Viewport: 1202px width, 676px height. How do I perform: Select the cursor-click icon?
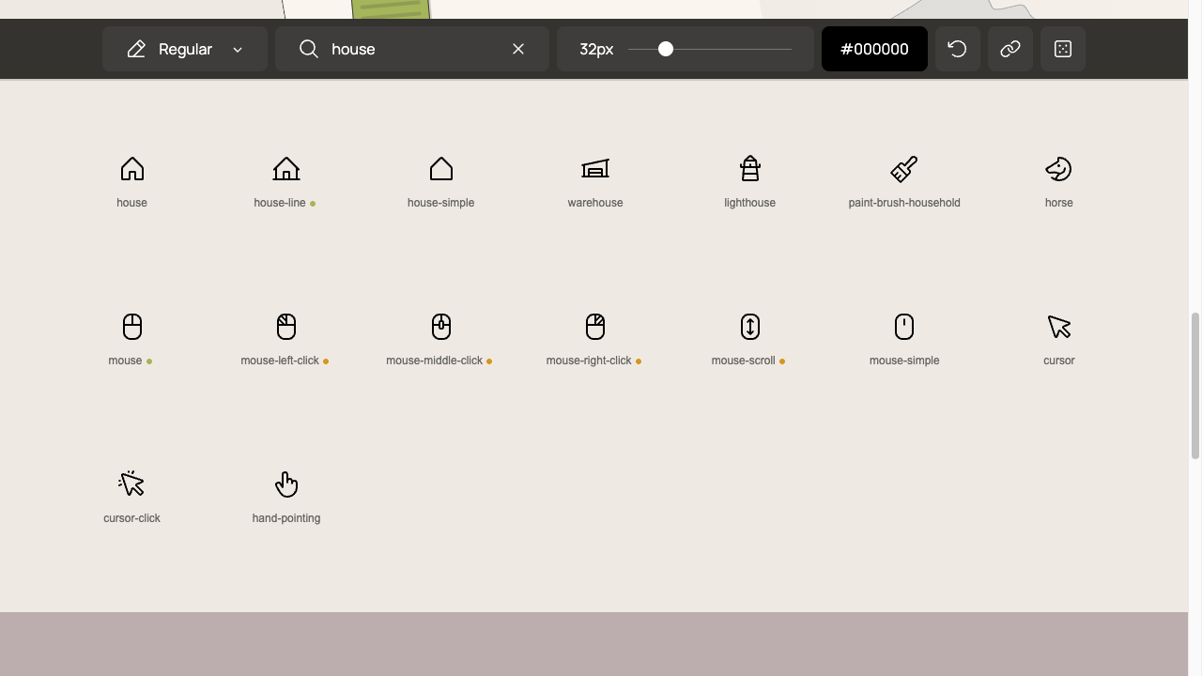point(132,484)
